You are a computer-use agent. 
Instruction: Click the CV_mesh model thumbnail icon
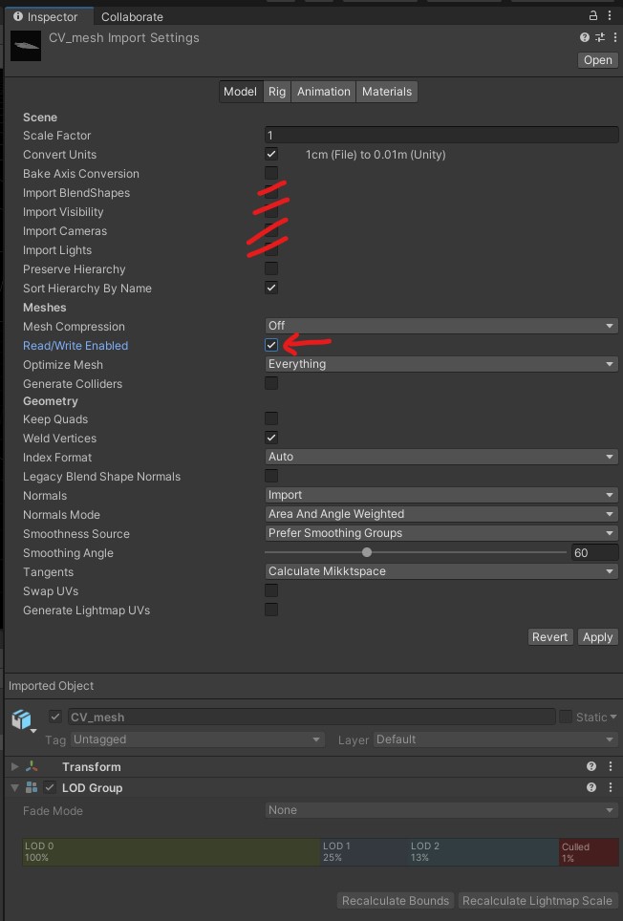click(26, 46)
